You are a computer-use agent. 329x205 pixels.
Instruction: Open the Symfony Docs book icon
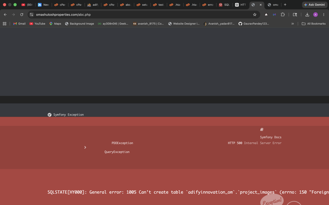pyautogui.click(x=262, y=130)
